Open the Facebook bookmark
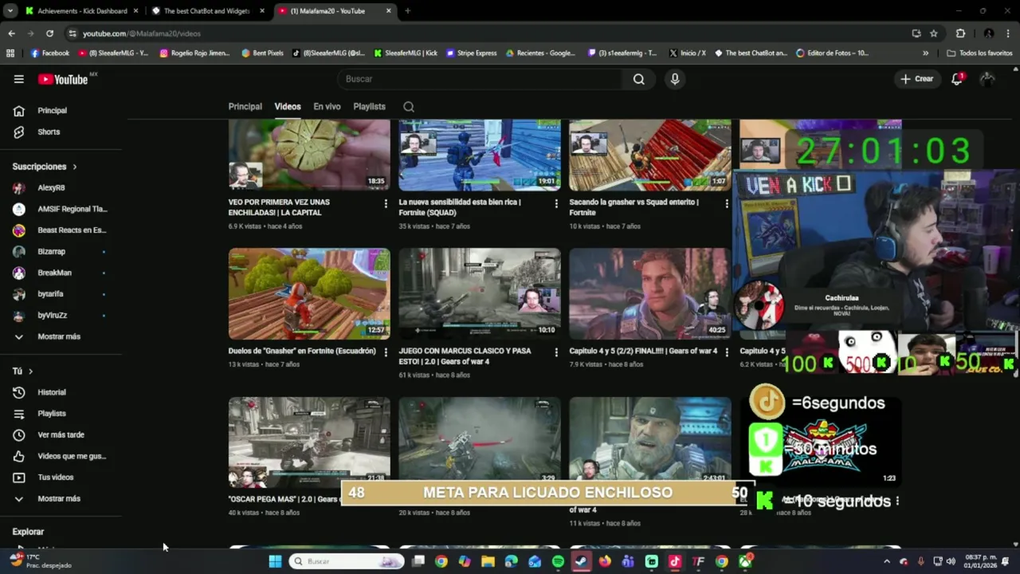The image size is (1020, 574). (x=49, y=53)
